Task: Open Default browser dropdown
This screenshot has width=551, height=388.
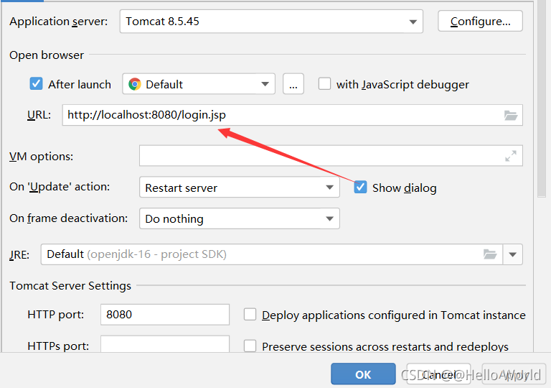Action: pos(199,84)
